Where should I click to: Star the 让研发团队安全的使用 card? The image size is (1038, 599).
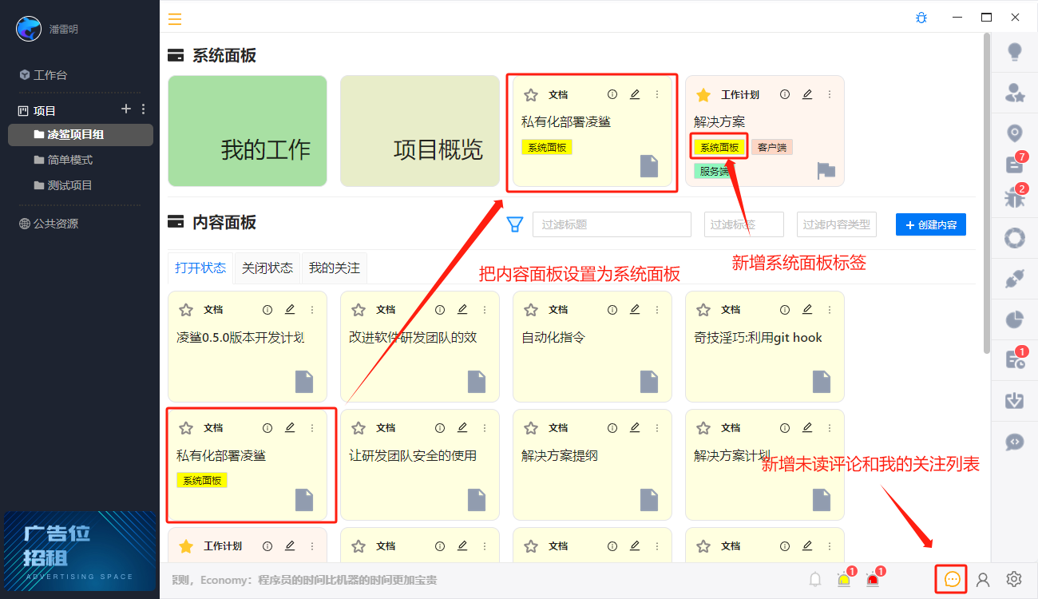click(359, 428)
